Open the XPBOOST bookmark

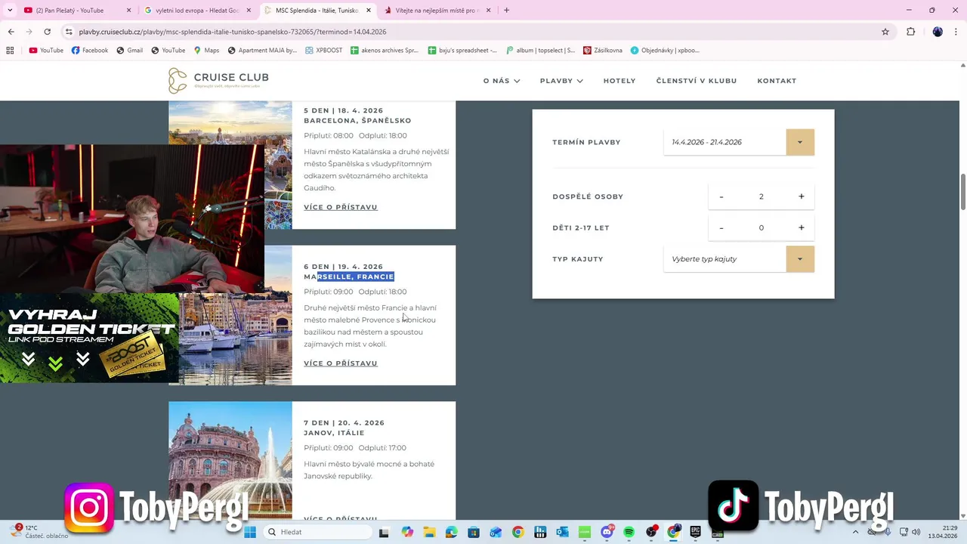point(323,51)
